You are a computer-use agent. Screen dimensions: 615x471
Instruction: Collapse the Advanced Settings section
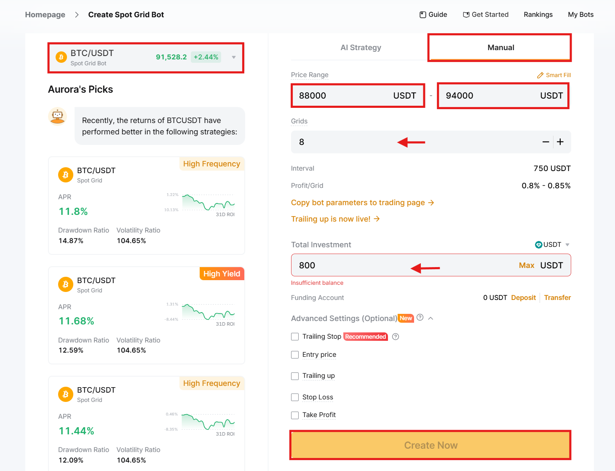coord(430,318)
